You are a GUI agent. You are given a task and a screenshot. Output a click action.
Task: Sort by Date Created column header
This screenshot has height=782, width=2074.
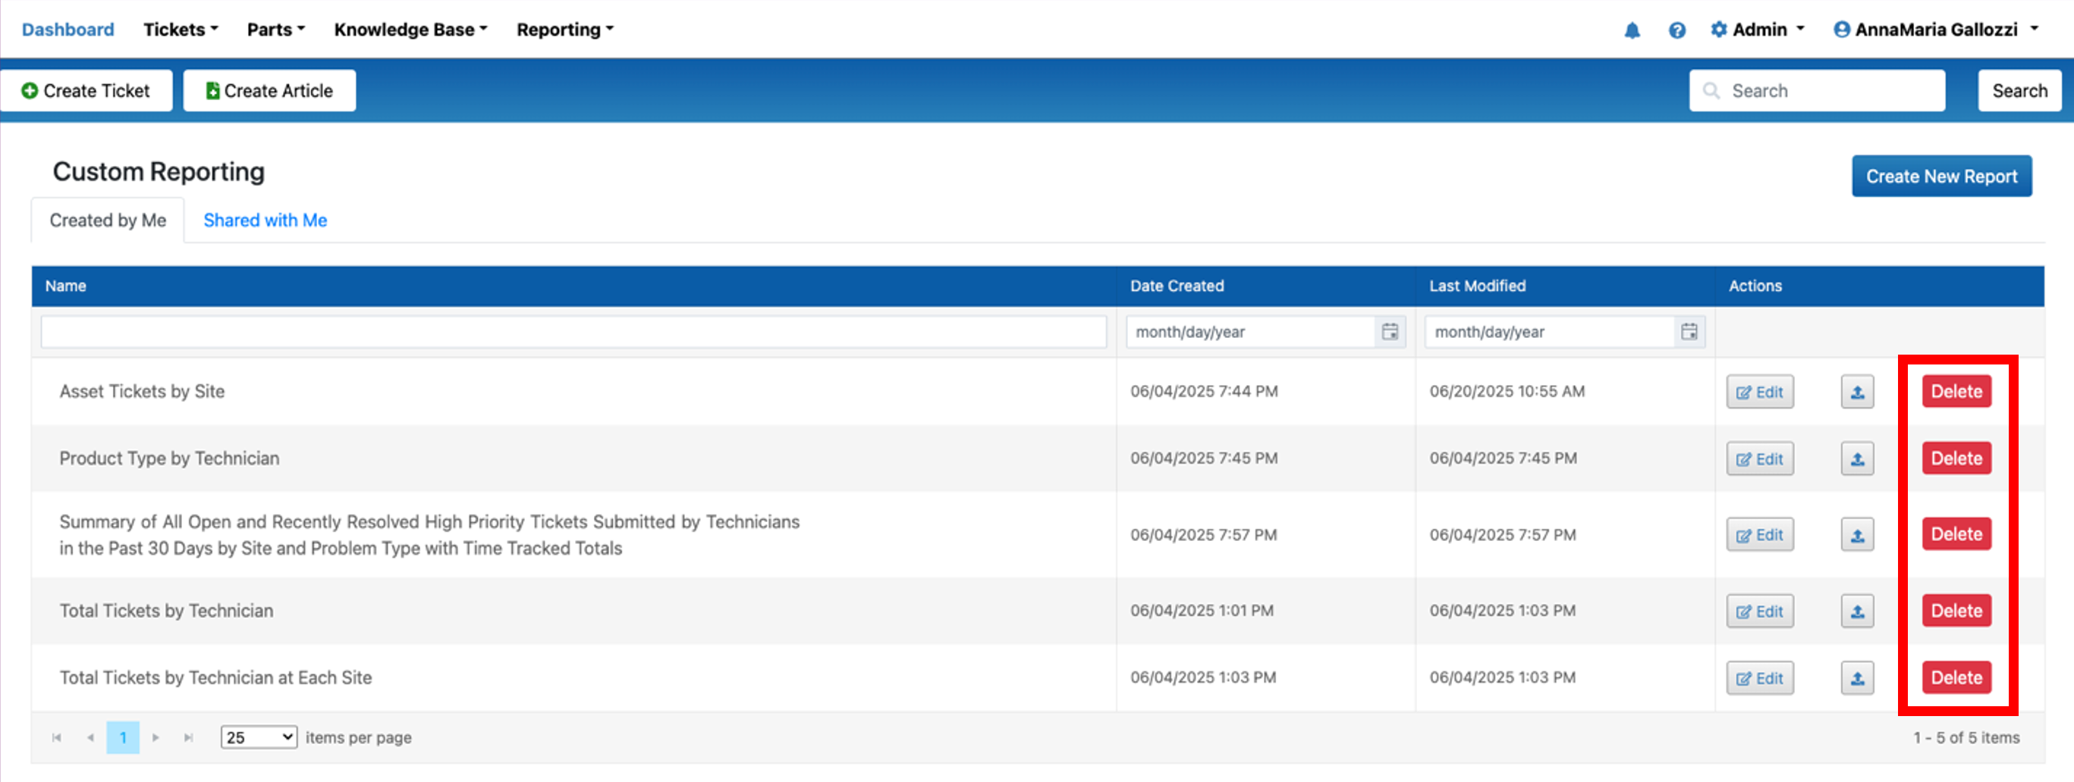(1177, 286)
